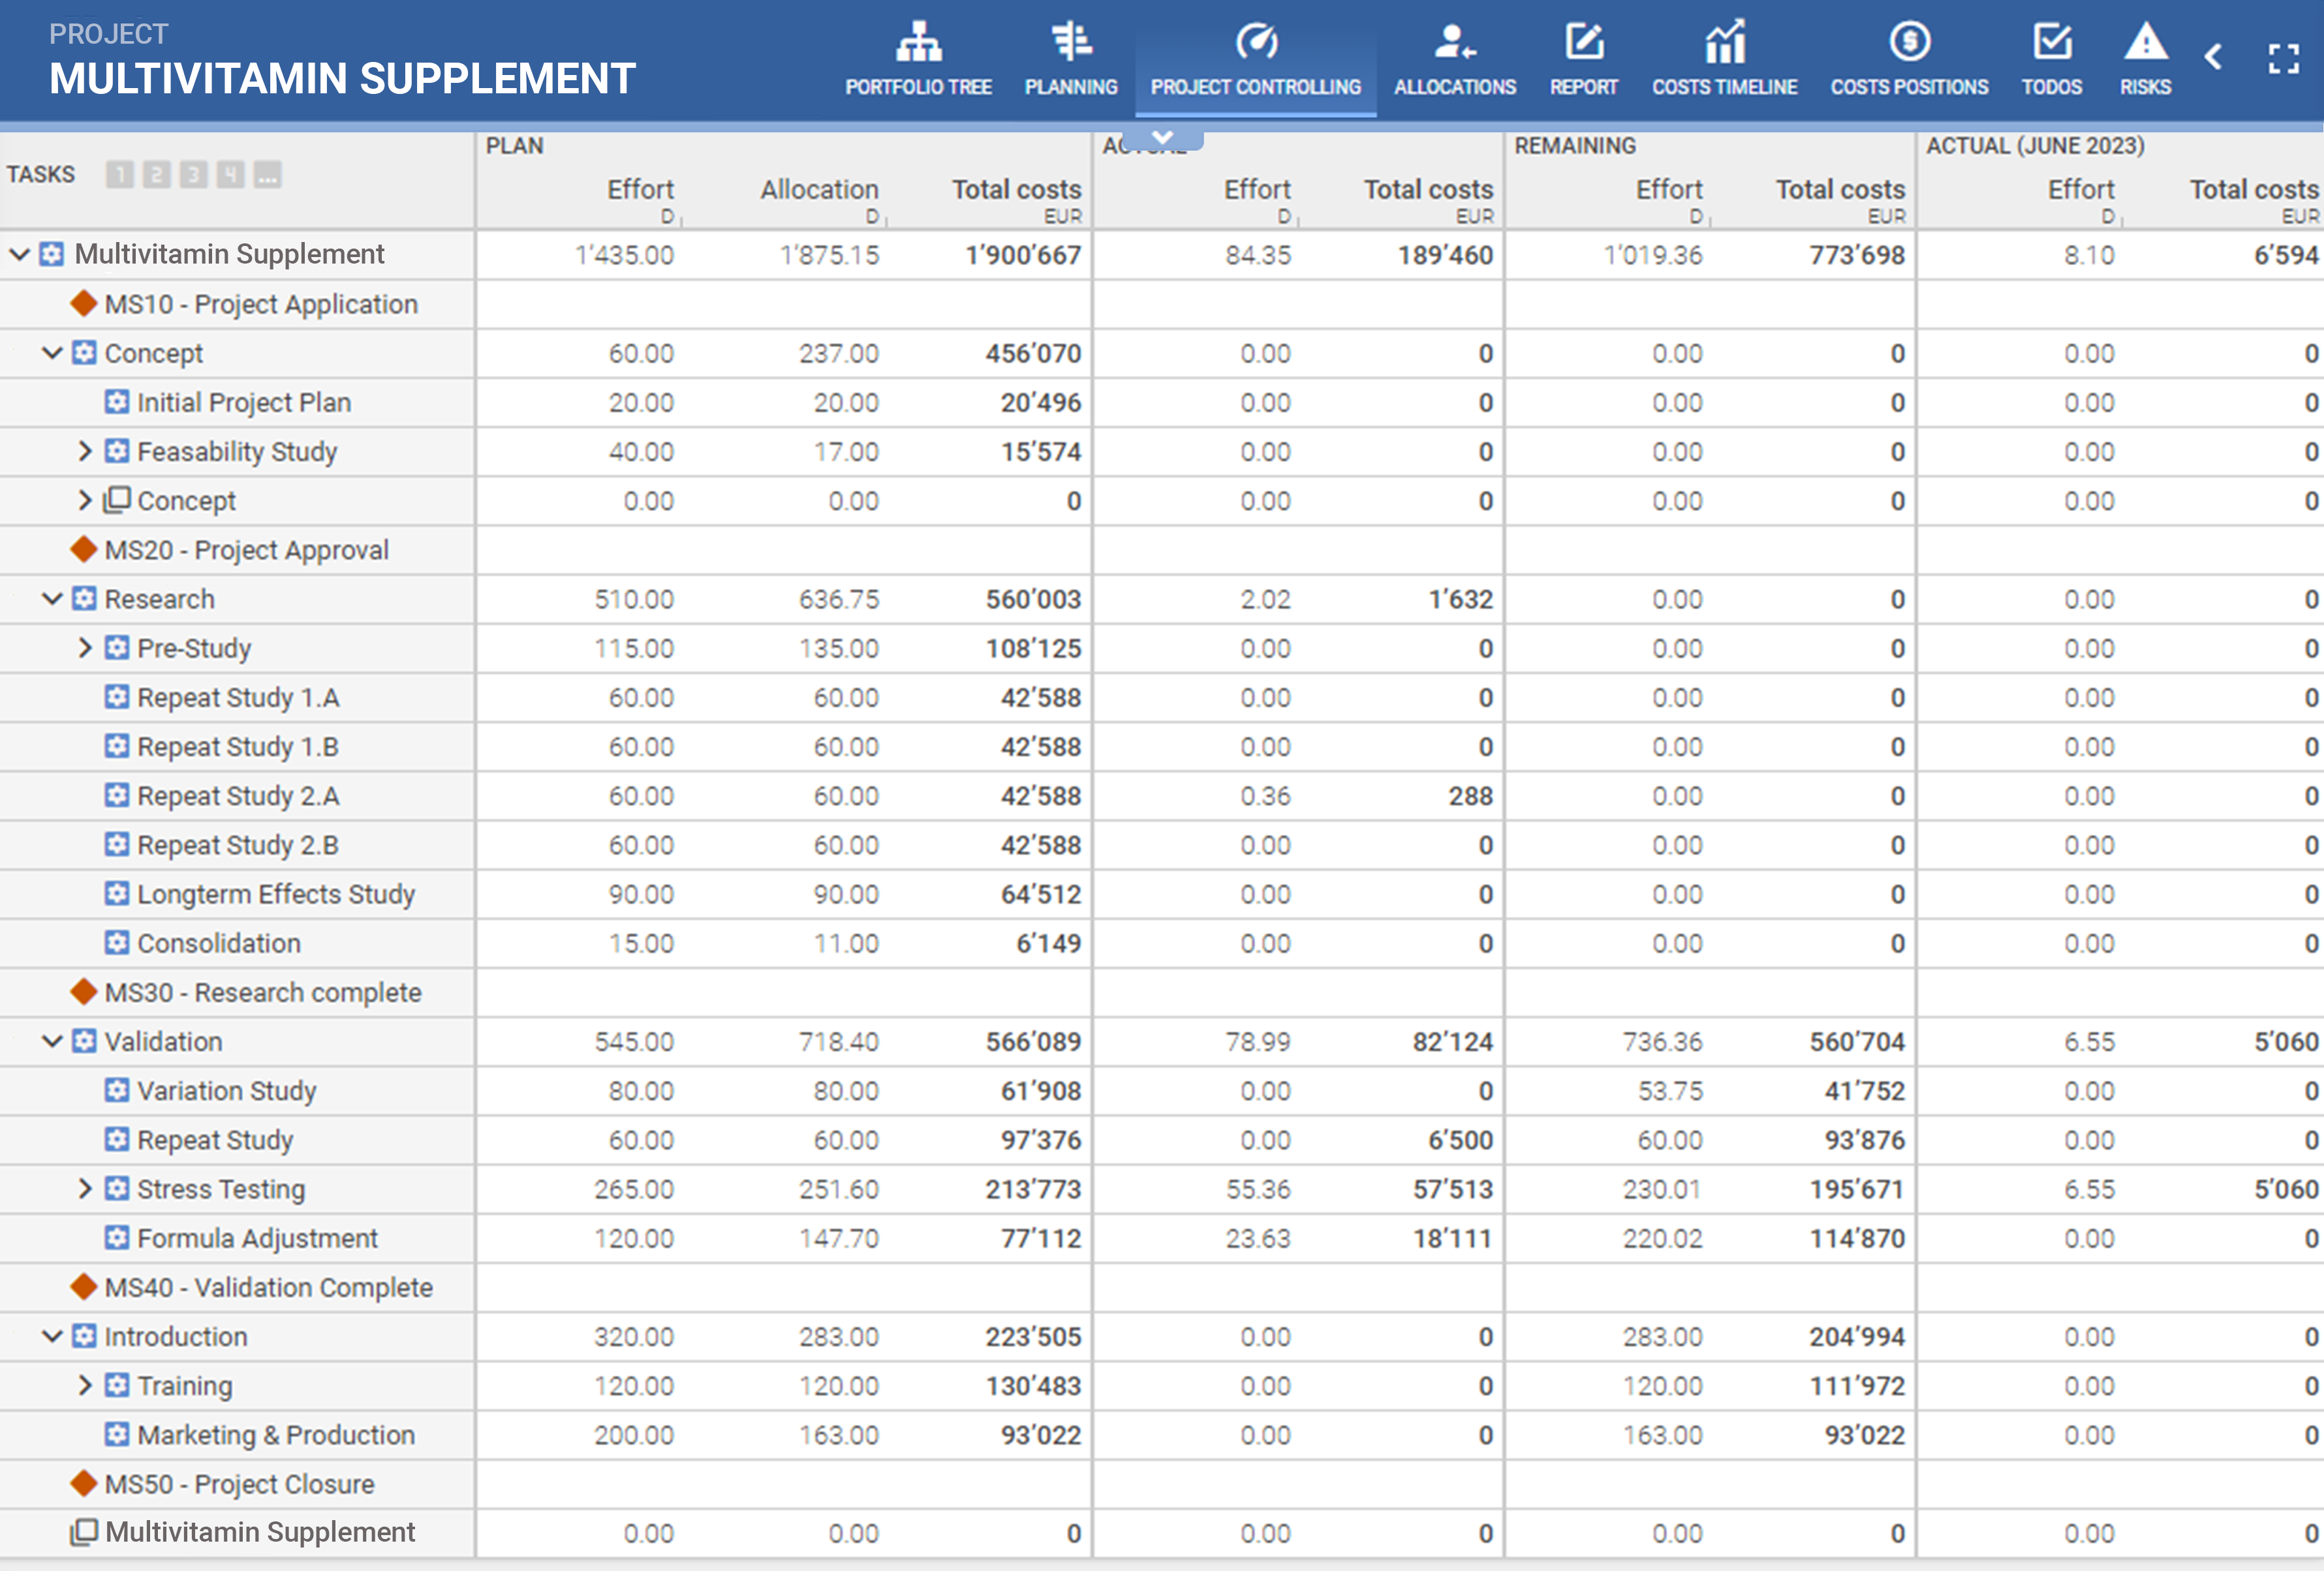Click the task icon beside Initial Project Plan
2324x1571 pixels.
(117, 402)
